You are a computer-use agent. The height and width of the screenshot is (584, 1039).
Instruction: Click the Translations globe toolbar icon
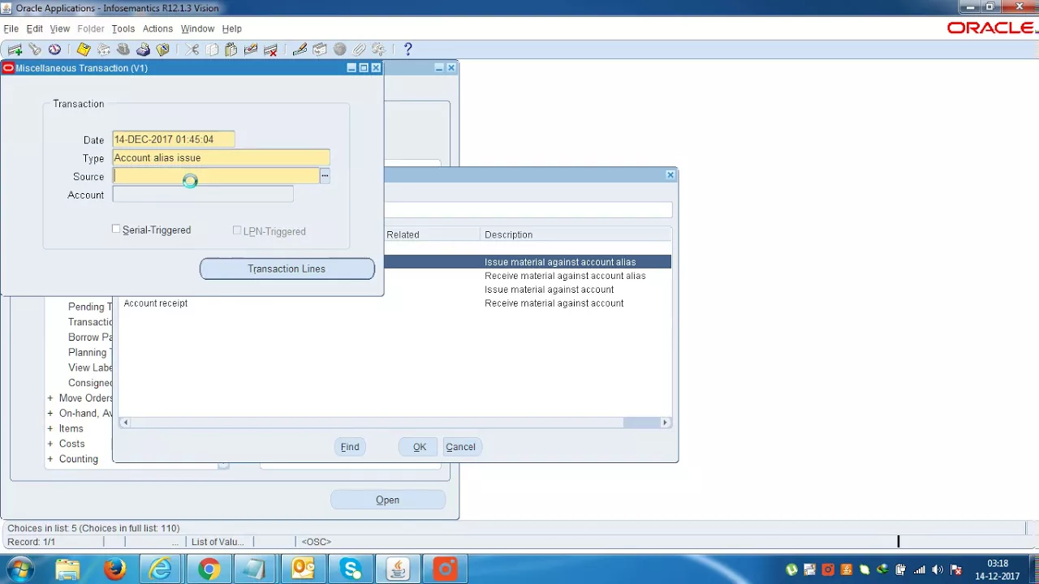[x=339, y=49]
